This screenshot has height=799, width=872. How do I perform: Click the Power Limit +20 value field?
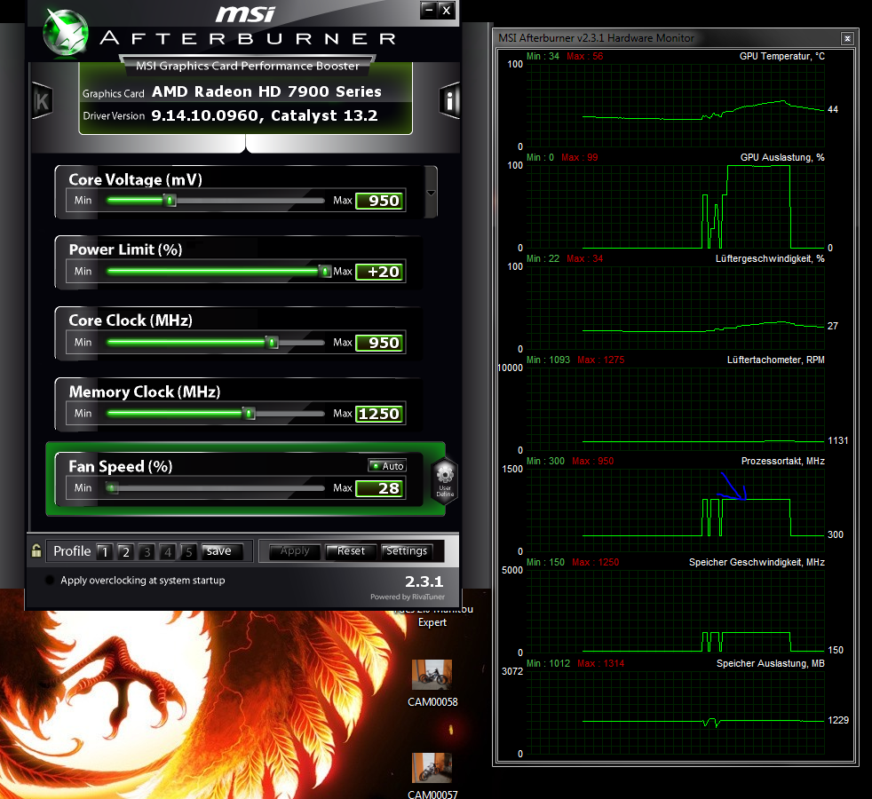pos(380,272)
